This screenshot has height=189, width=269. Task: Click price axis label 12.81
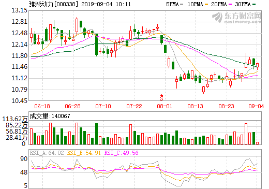(19, 22)
